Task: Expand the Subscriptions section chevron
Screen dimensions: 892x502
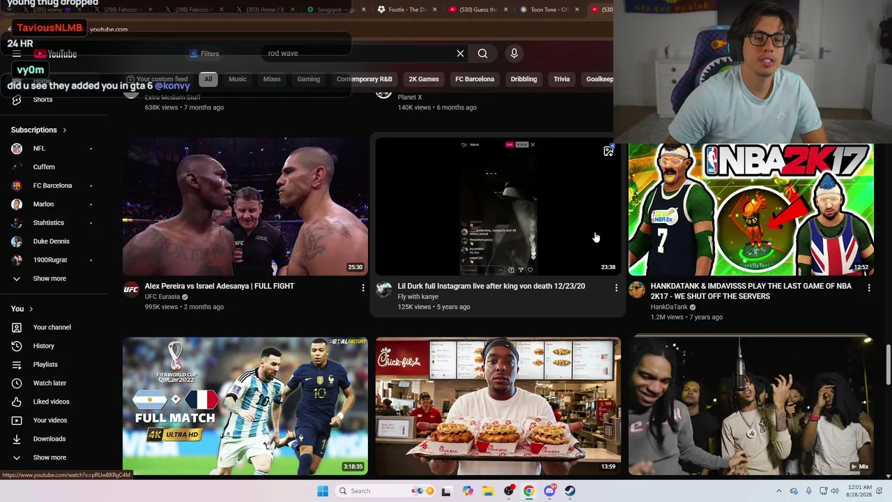Action: (65, 130)
